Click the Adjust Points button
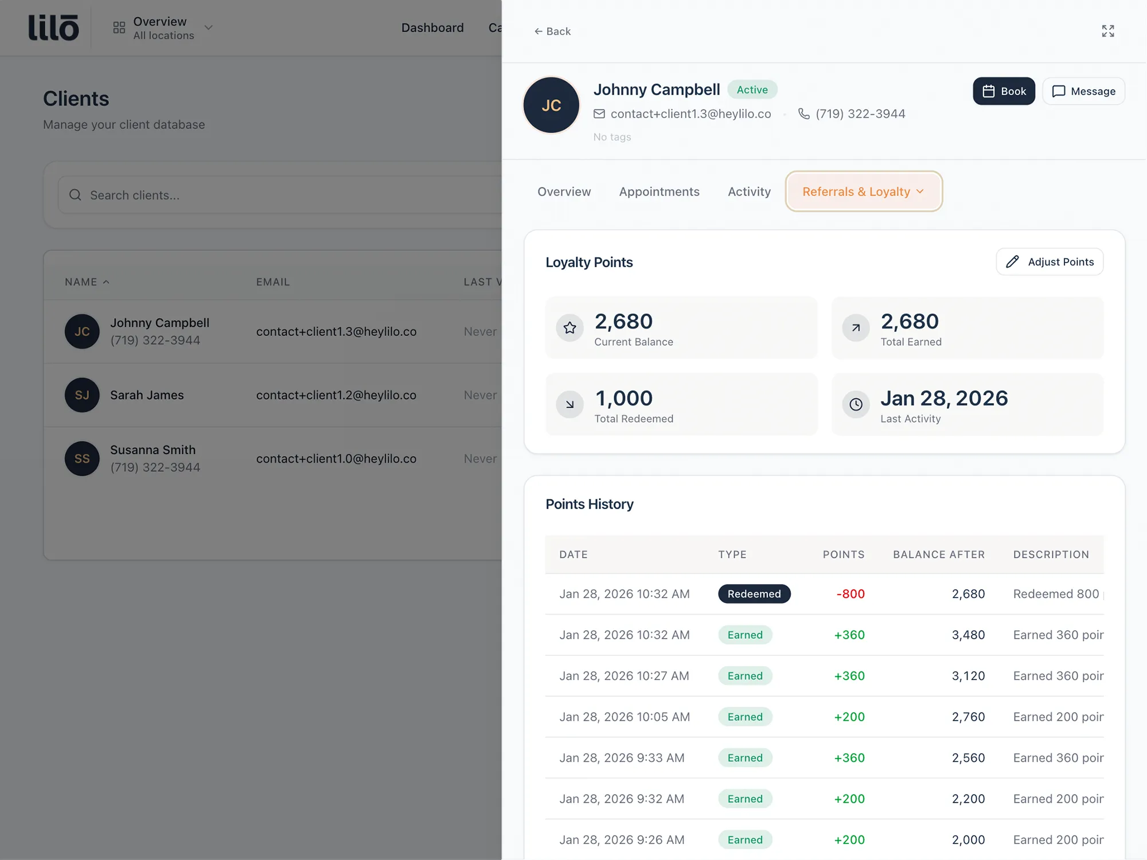Viewport: 1147px width, 860px height. pos(1050,261)
